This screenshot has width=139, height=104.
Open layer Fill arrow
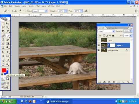[x=131, y=36]
